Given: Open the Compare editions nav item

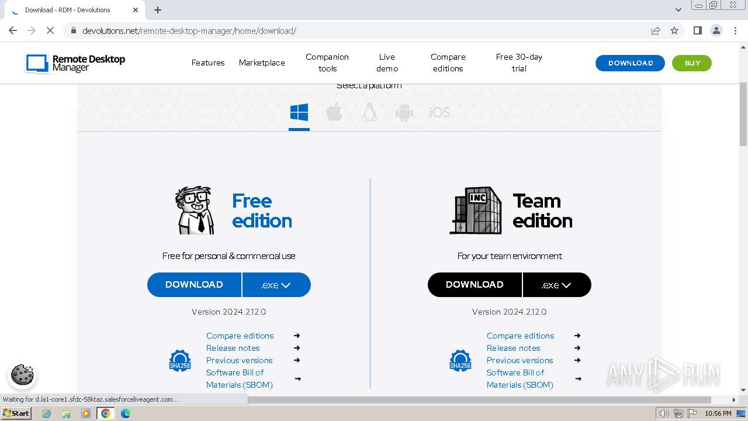Looking at the screenshot, I should click(448, 63).
